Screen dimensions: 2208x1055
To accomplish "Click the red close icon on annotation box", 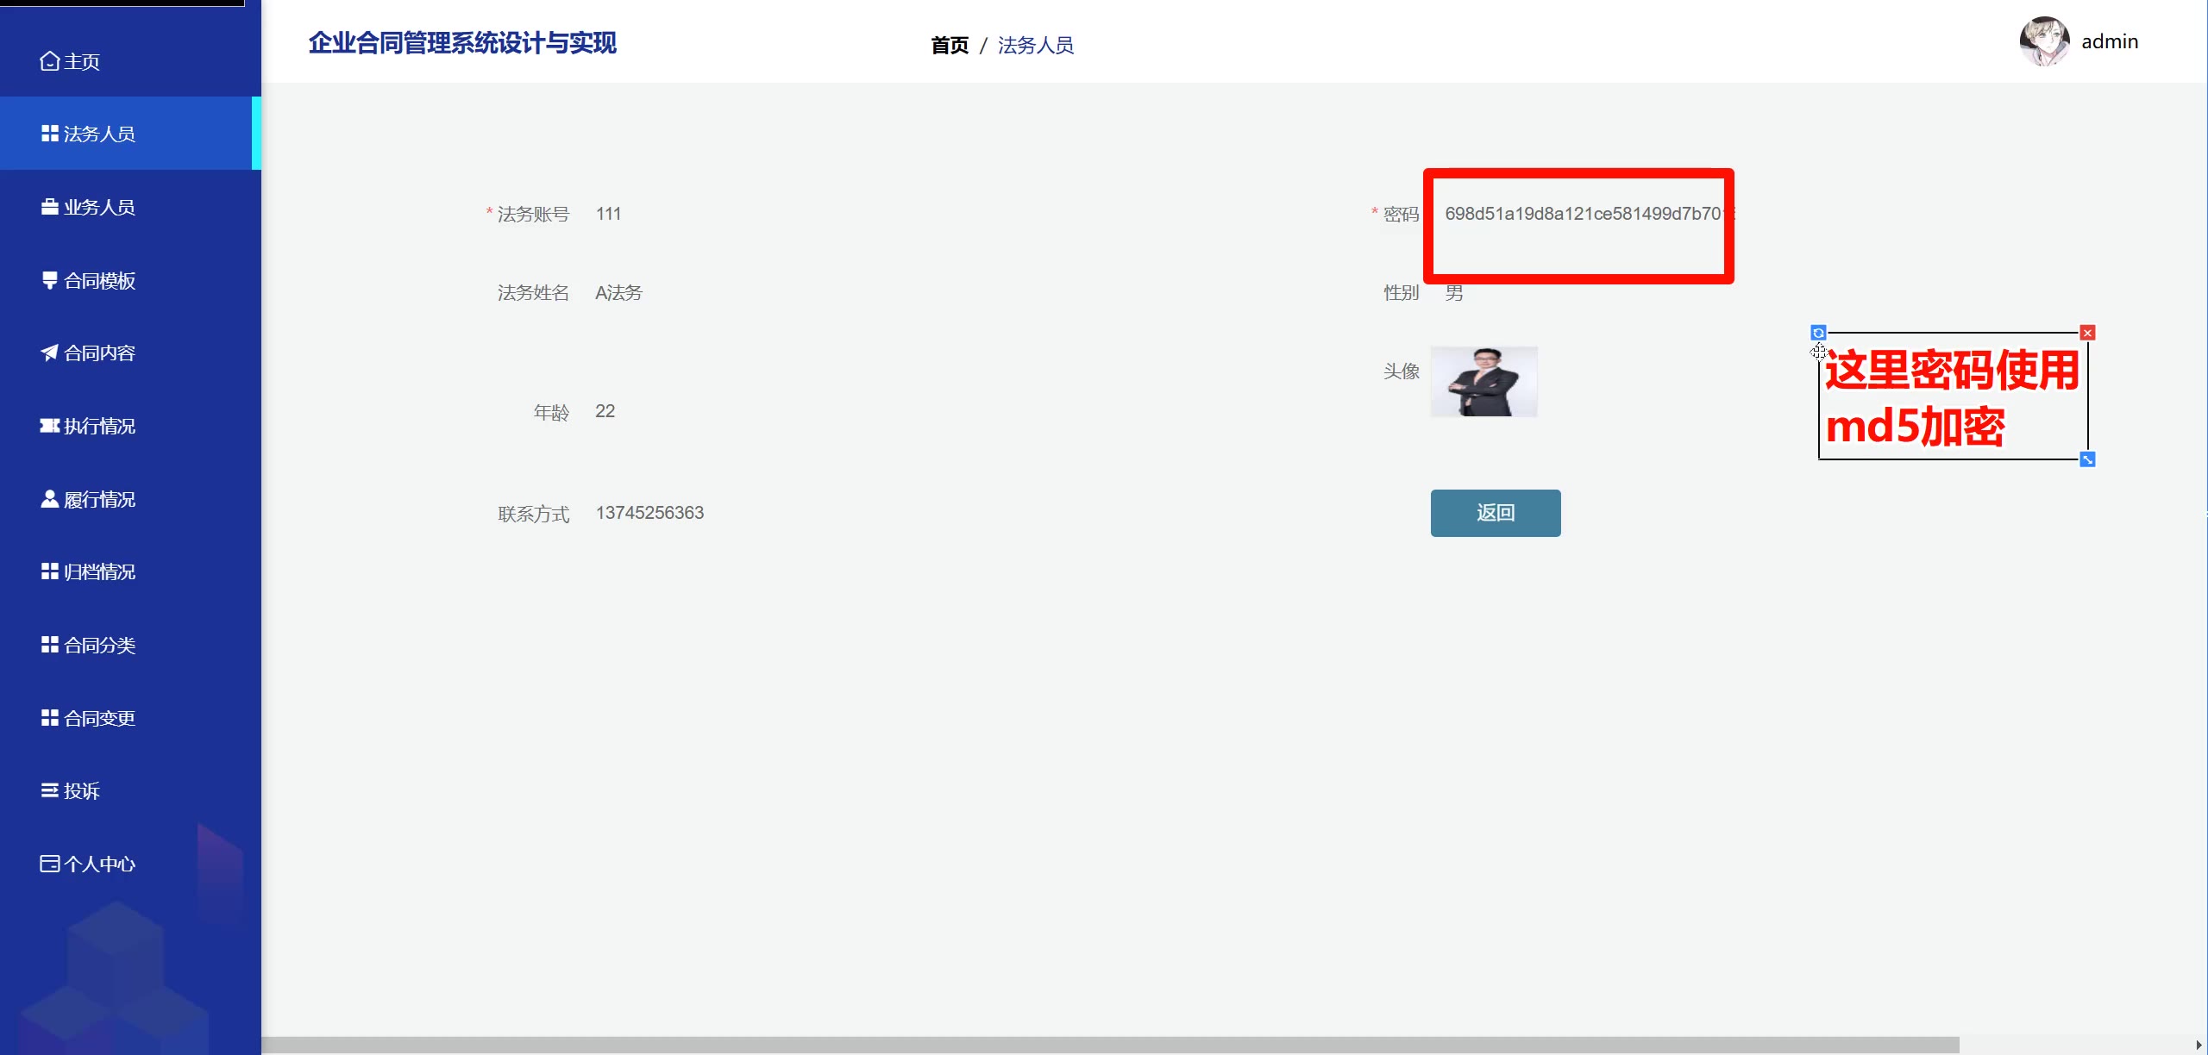I will (x=2087, y=333).
